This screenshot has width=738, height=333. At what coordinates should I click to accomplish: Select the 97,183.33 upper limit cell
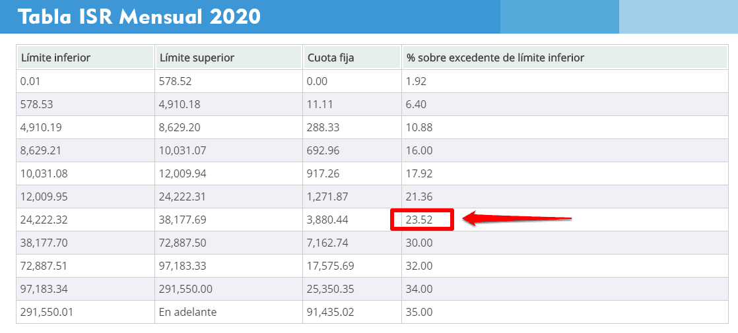tap(228, 266)
